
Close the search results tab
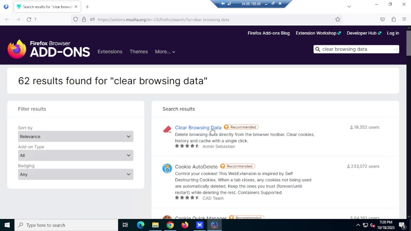tap(76, 7)
